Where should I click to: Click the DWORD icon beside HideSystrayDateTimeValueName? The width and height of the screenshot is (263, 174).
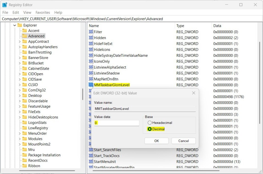pos(91,55)
